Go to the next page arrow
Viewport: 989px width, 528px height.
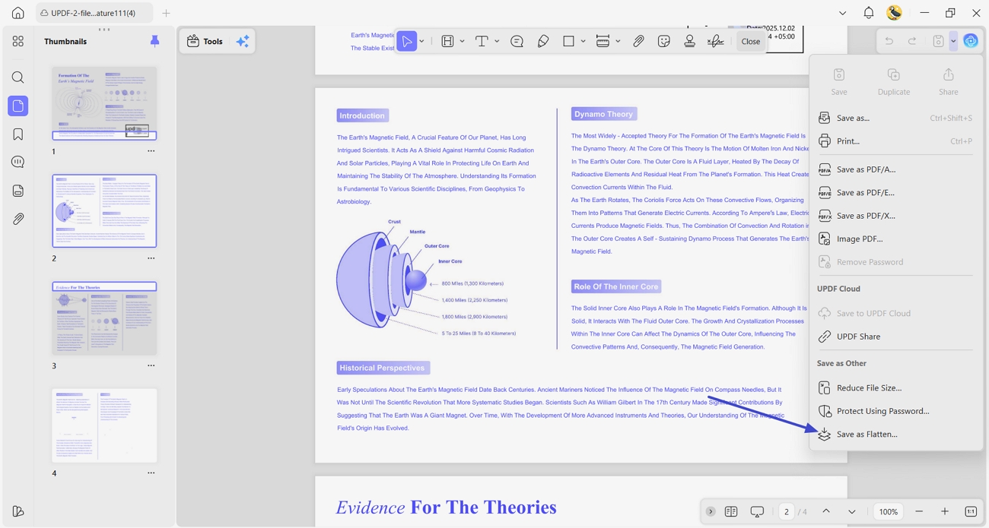click(x=852, y=511)
